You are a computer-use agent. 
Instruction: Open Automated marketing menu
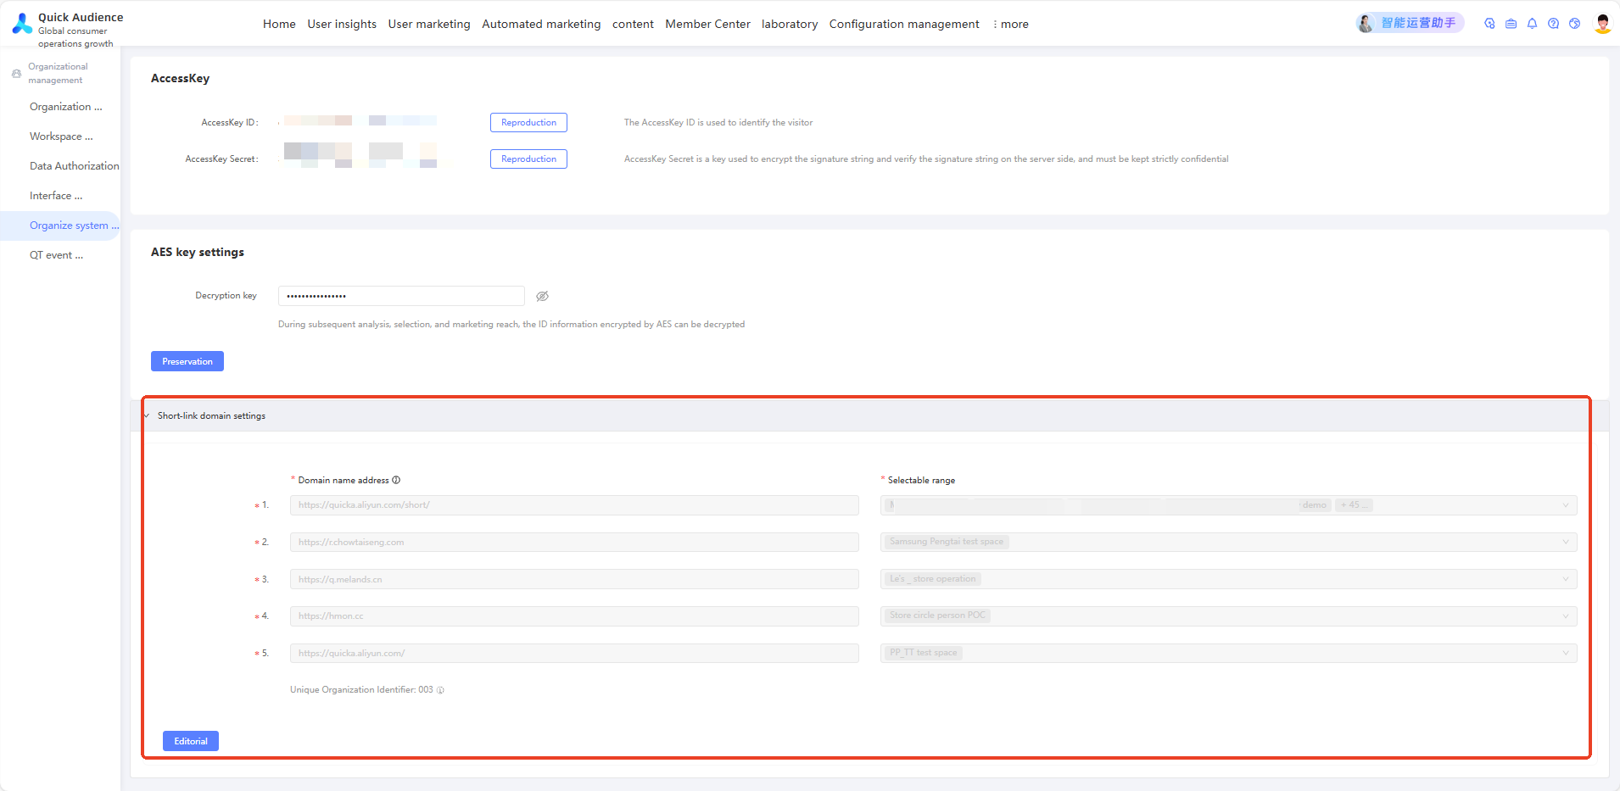pos(541,24)
